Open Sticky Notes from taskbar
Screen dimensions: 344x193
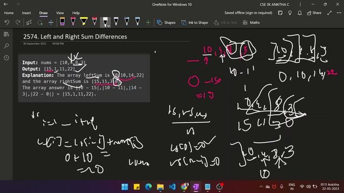tap(137, 187)
